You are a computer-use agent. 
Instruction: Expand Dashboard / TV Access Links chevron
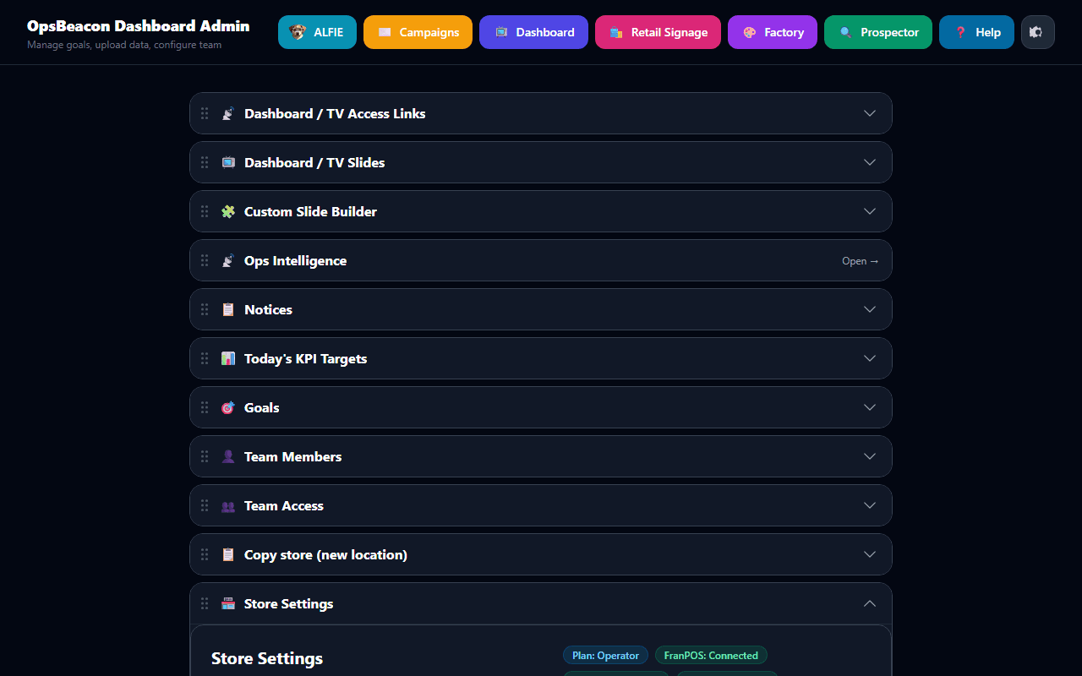870,113
